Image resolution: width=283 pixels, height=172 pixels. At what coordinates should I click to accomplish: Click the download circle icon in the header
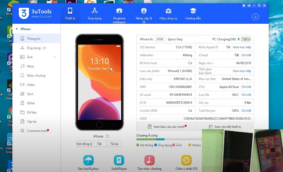[x=255, y=17]
